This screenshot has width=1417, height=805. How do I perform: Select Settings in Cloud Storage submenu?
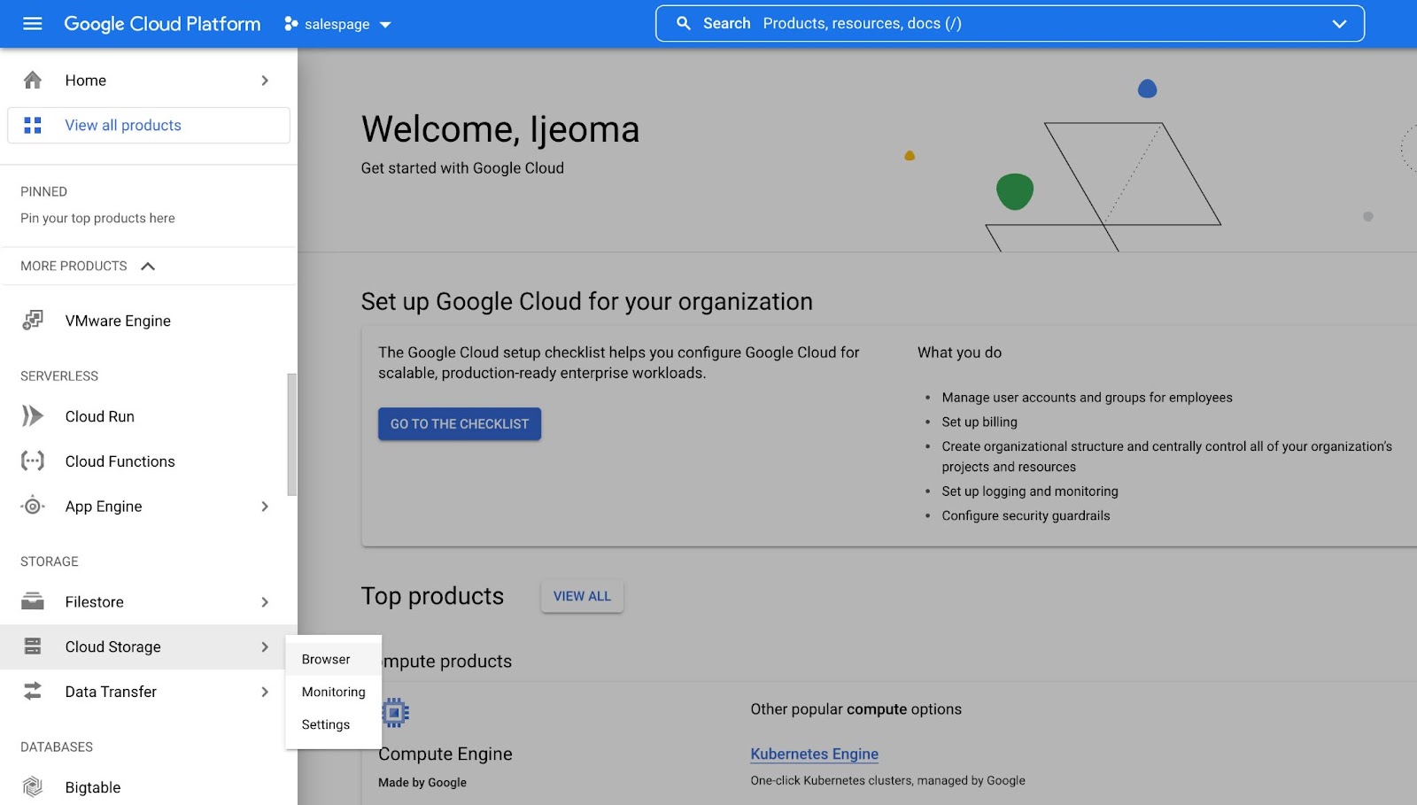click(x=333, y=724)
